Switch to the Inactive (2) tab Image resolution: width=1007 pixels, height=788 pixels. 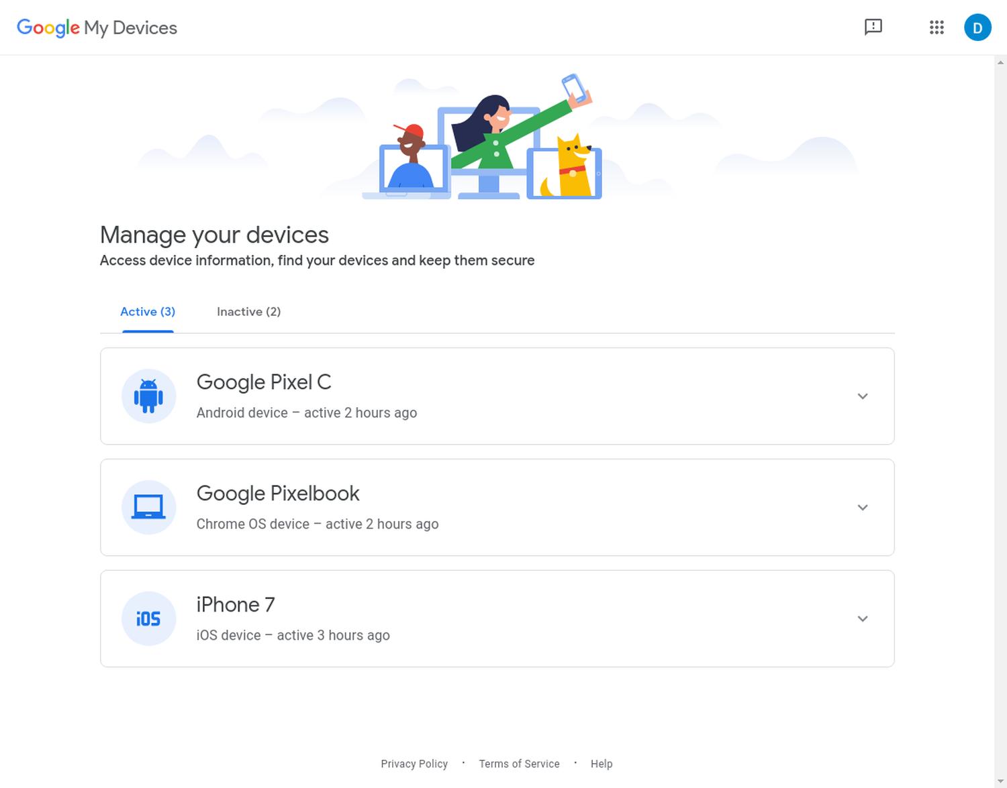click(x=248, y=312)
